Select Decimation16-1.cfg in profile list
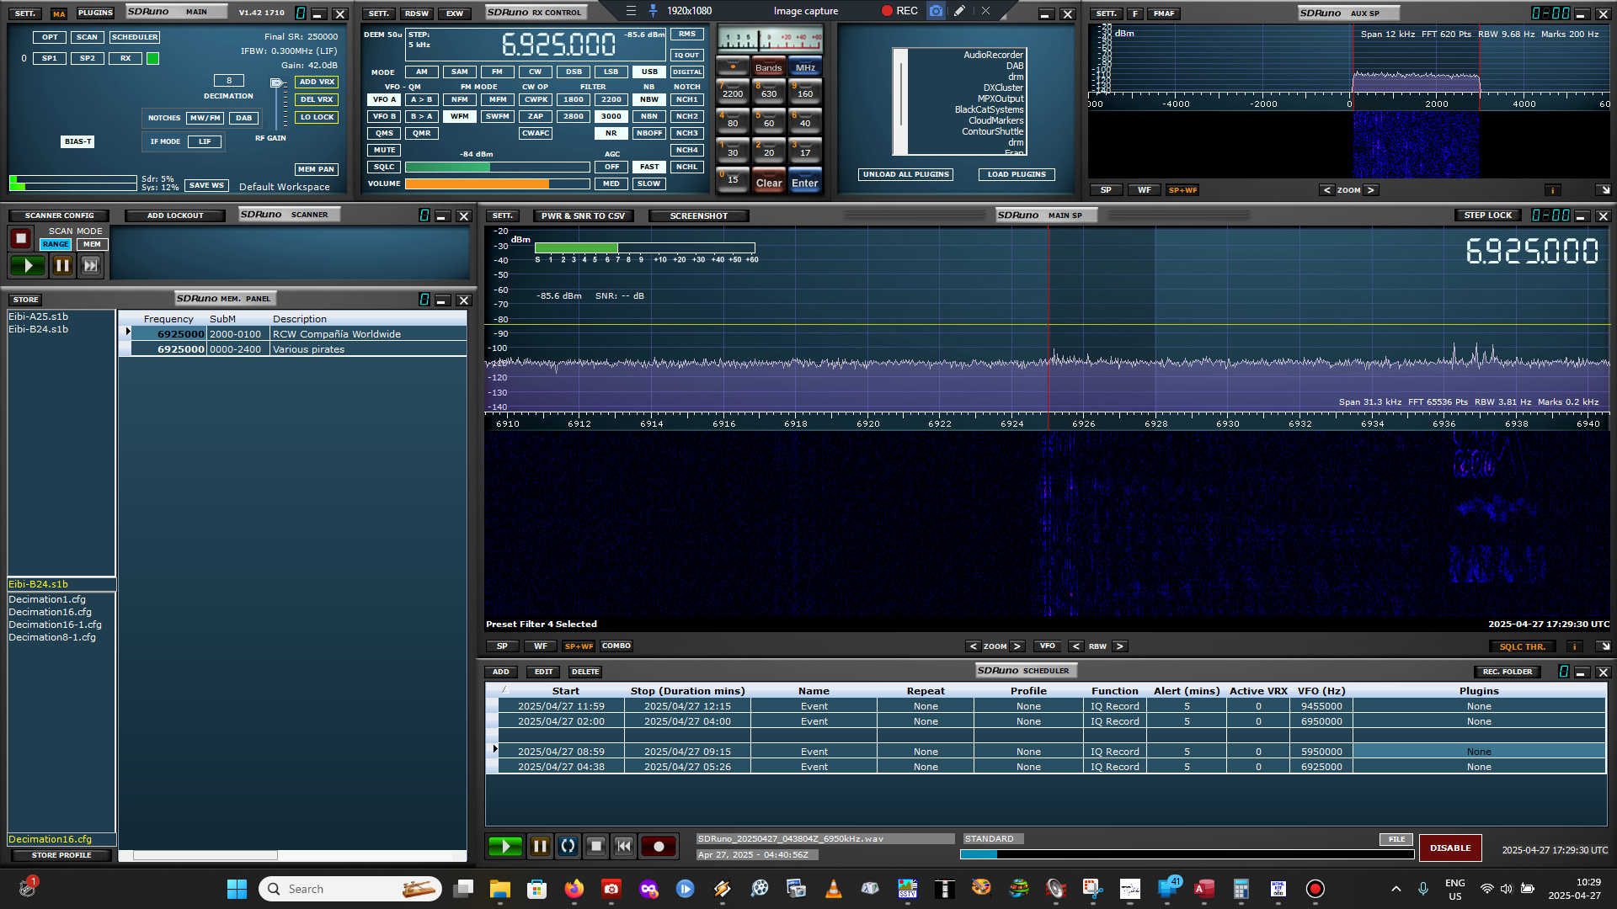The image size is (1617, 909). (55, 625)
